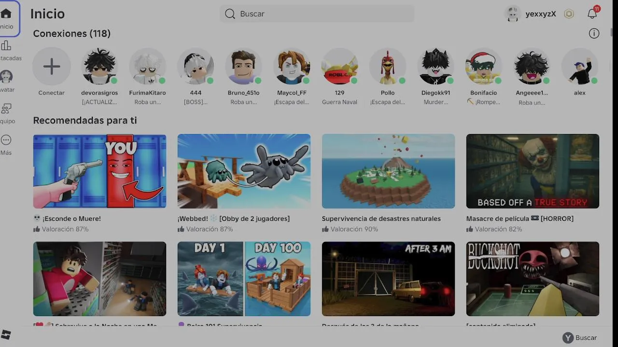Open Supervivencia de desastres naturales thumbnail

(388, 171)
